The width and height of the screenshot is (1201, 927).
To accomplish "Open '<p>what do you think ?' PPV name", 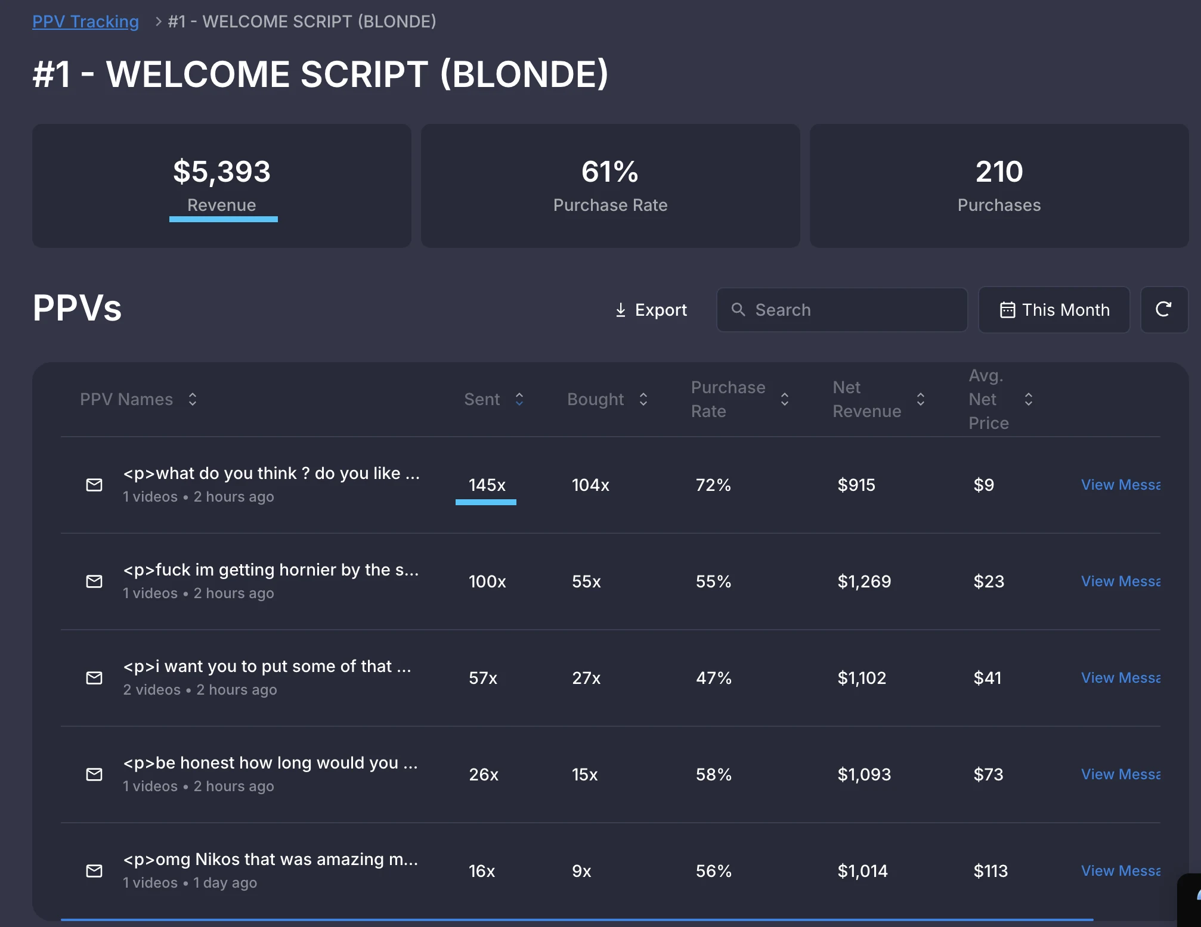I will pyautogui.click(x=271, y=473).
